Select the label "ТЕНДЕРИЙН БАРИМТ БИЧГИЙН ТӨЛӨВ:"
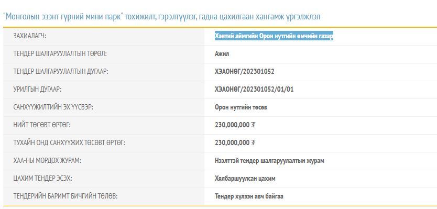 point(65,196)
